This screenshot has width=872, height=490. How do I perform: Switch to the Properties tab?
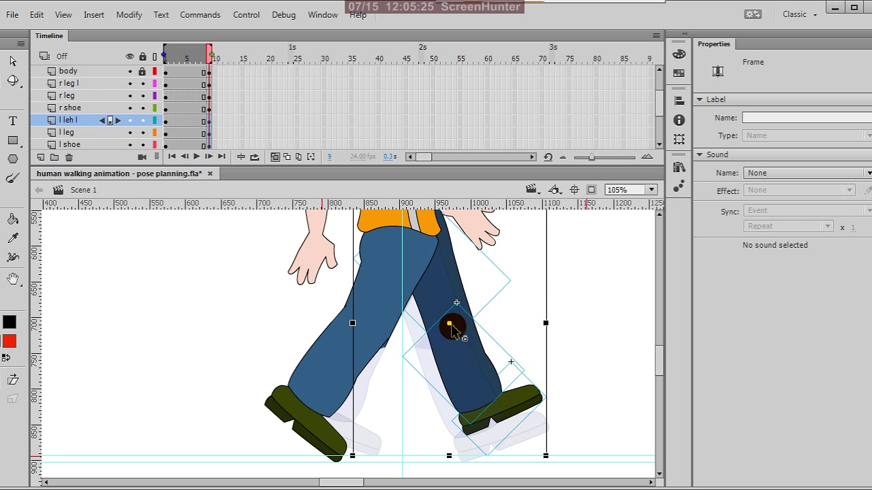(713, 44)
